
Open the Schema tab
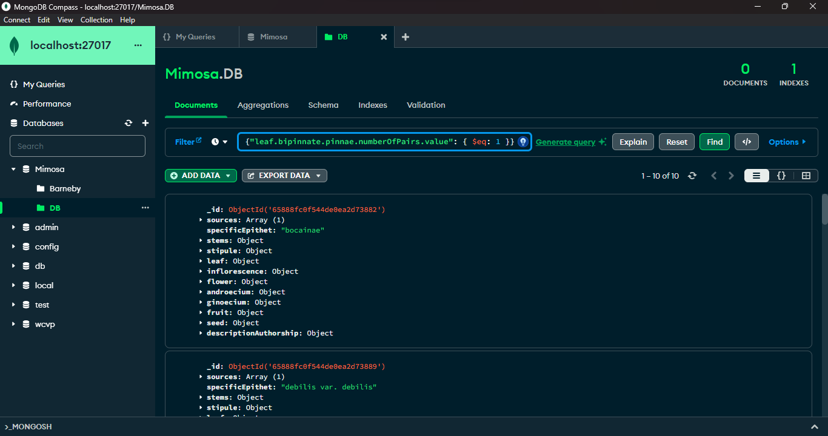323,105
